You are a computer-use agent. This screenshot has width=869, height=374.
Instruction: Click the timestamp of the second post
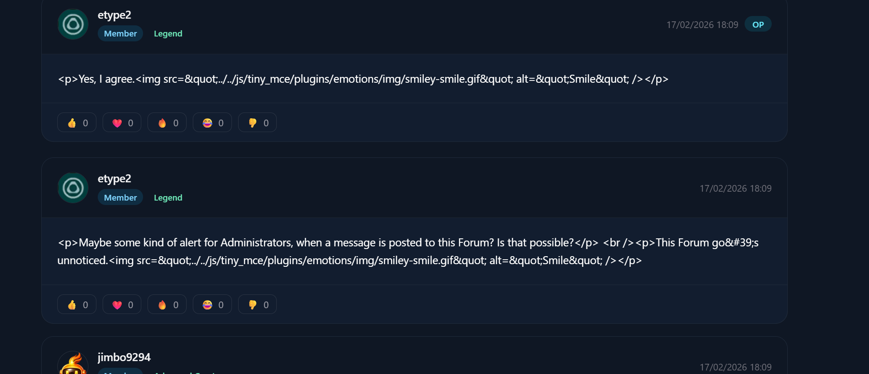point(735,189)
